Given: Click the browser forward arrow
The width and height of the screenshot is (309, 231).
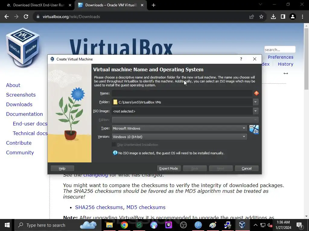Looking at the screenshot, I should [x=16, y=17].
